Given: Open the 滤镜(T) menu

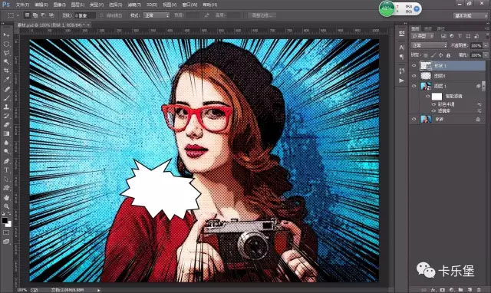Looking at the screenshot, I should [x=134, y=5].
